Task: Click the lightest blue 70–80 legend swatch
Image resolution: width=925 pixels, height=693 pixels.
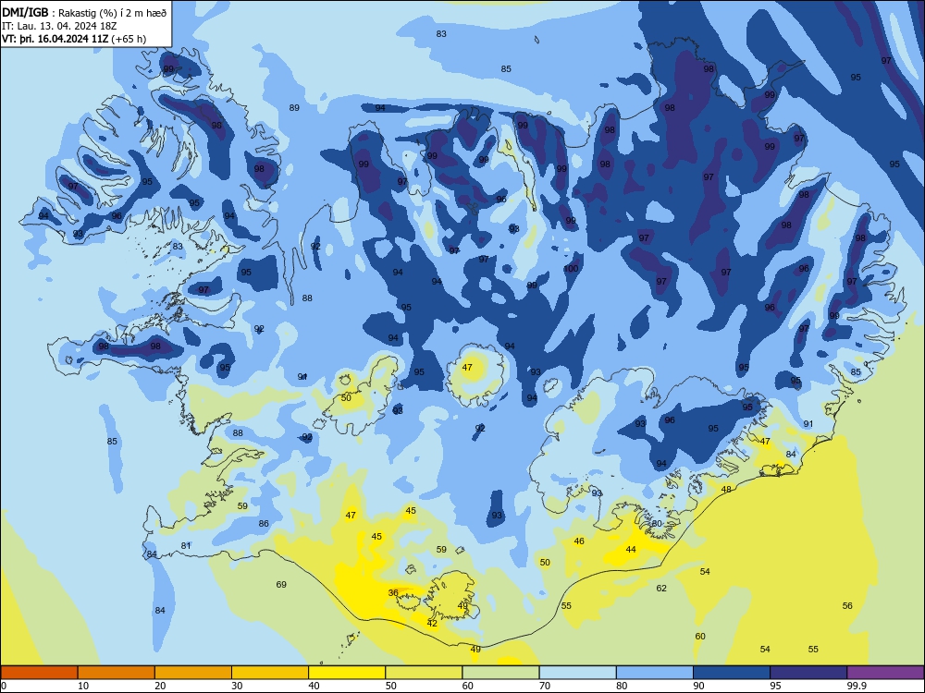Action: tap(577, 673)
